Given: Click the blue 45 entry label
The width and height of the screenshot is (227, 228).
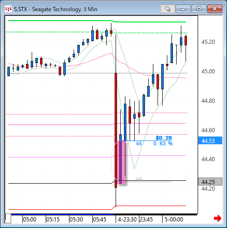Looking at the screenshot, I should (x=139, y=143).
